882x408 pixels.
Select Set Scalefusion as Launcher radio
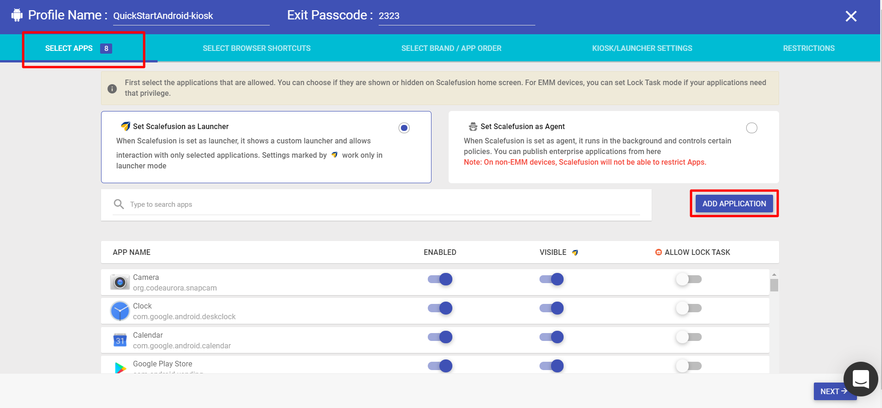tap(404, 128)
